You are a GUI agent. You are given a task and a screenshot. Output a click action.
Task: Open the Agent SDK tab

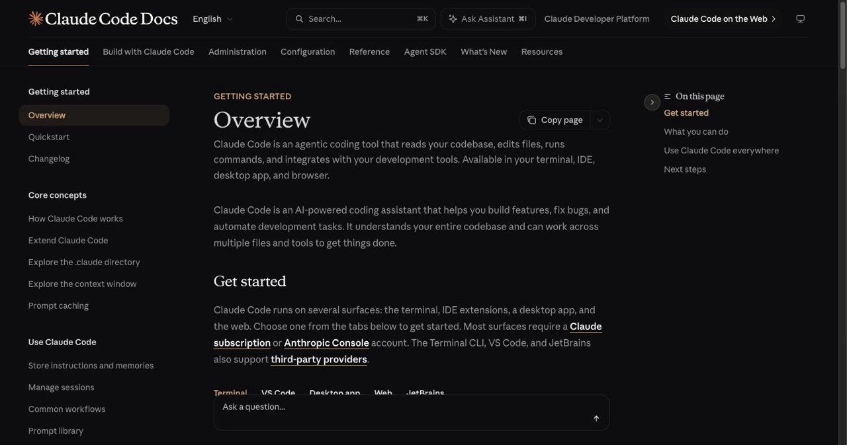pyautogui.click(x=425, y=52)
